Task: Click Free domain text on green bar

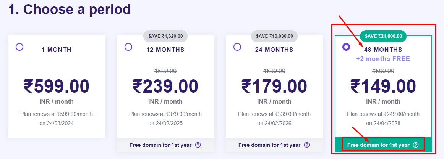Action: 378,145
